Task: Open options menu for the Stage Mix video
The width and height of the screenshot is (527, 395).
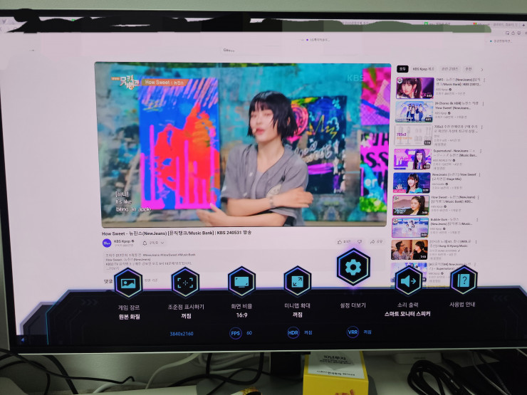Action: (479, 175)
